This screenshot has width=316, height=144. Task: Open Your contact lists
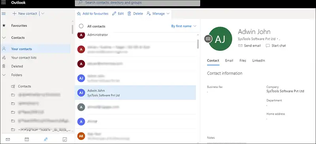click(24, 58)
